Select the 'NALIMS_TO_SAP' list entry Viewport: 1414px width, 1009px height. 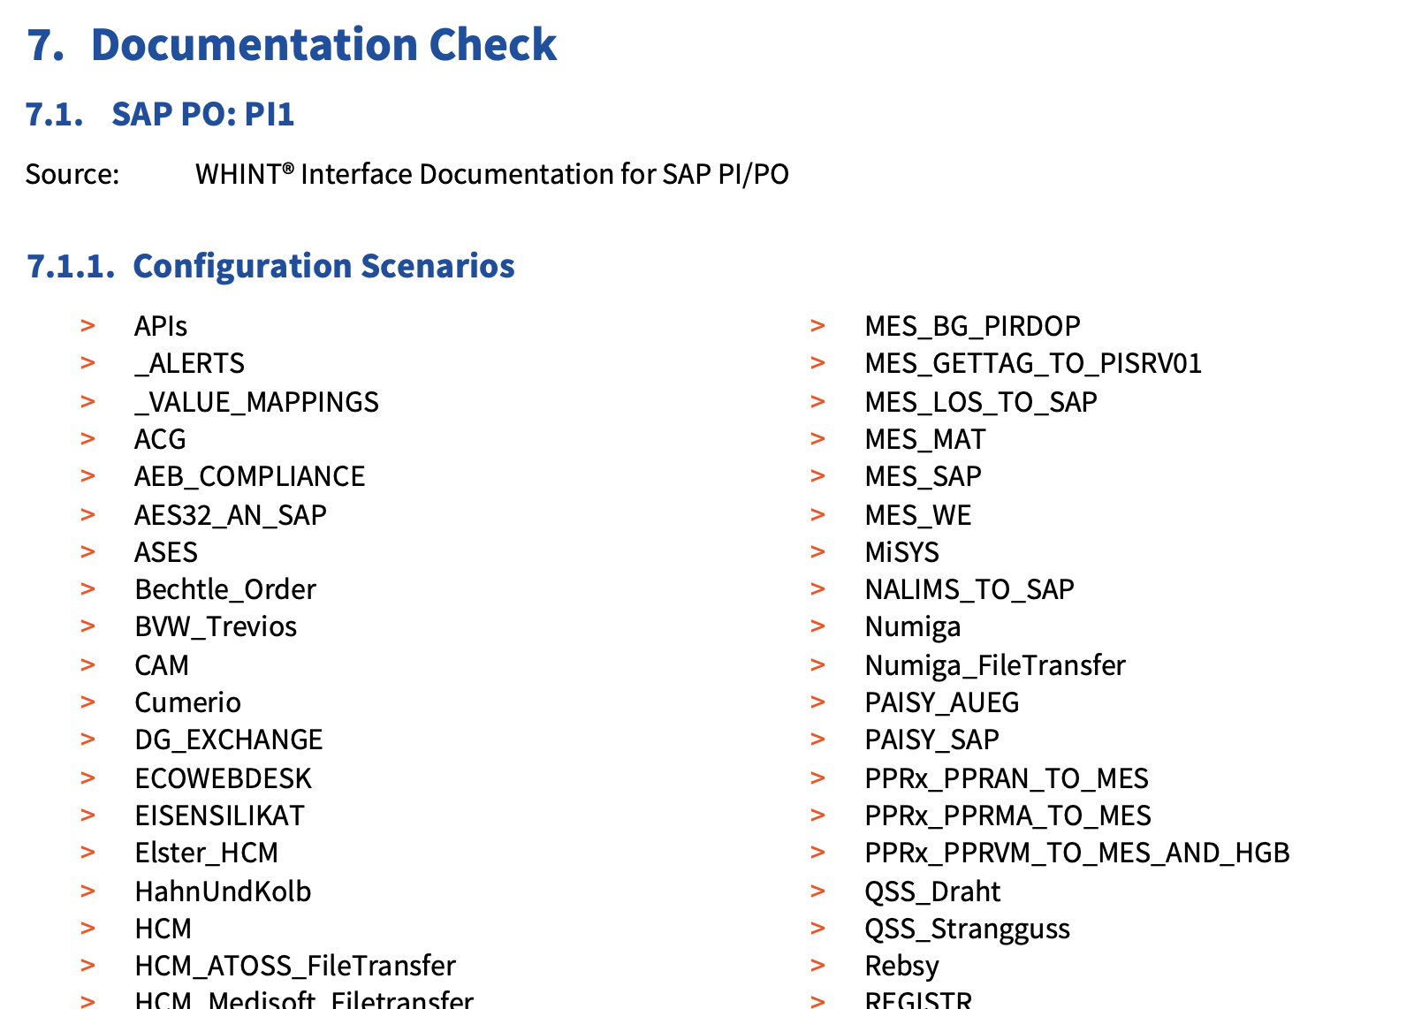pyautogui.click(x=969, y=589)
